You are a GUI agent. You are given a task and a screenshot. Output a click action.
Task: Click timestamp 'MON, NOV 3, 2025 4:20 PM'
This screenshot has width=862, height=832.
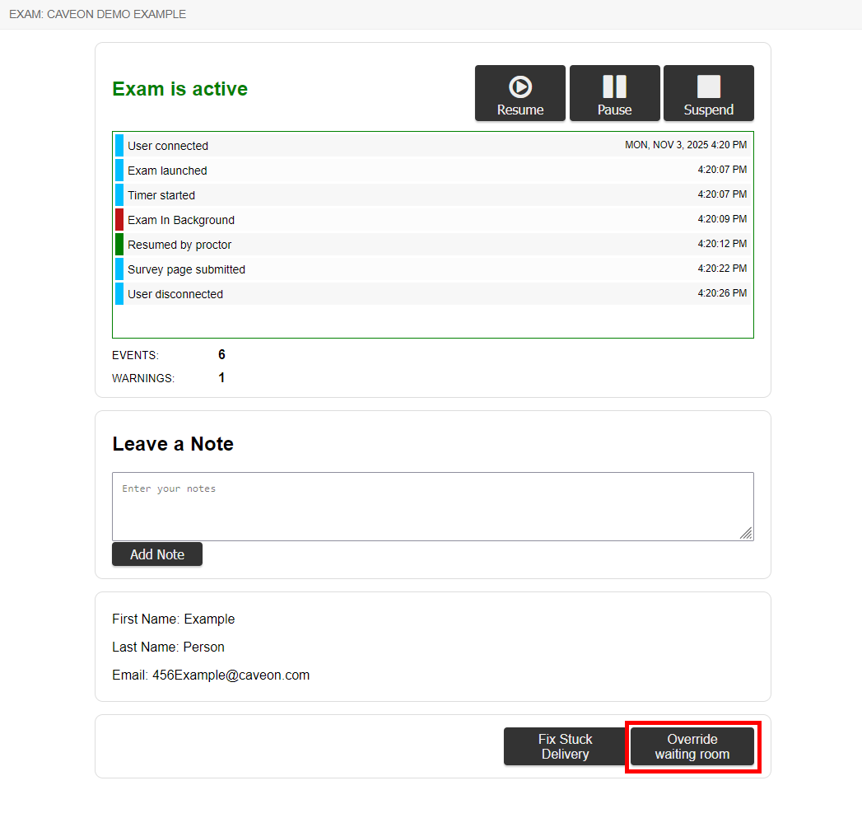pos(686,145)
